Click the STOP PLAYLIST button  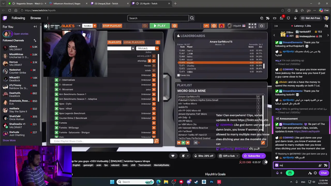point(112,26)
